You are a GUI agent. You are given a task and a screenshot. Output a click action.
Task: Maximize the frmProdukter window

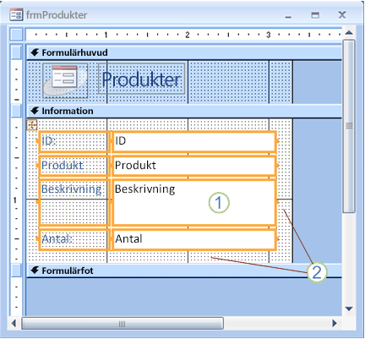click(315, 15)
